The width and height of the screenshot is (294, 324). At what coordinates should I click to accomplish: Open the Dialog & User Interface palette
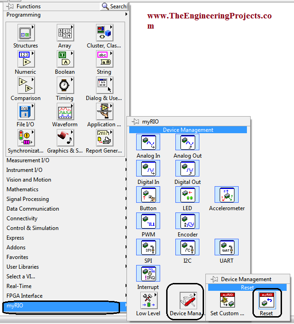click(x=104, y=85)
